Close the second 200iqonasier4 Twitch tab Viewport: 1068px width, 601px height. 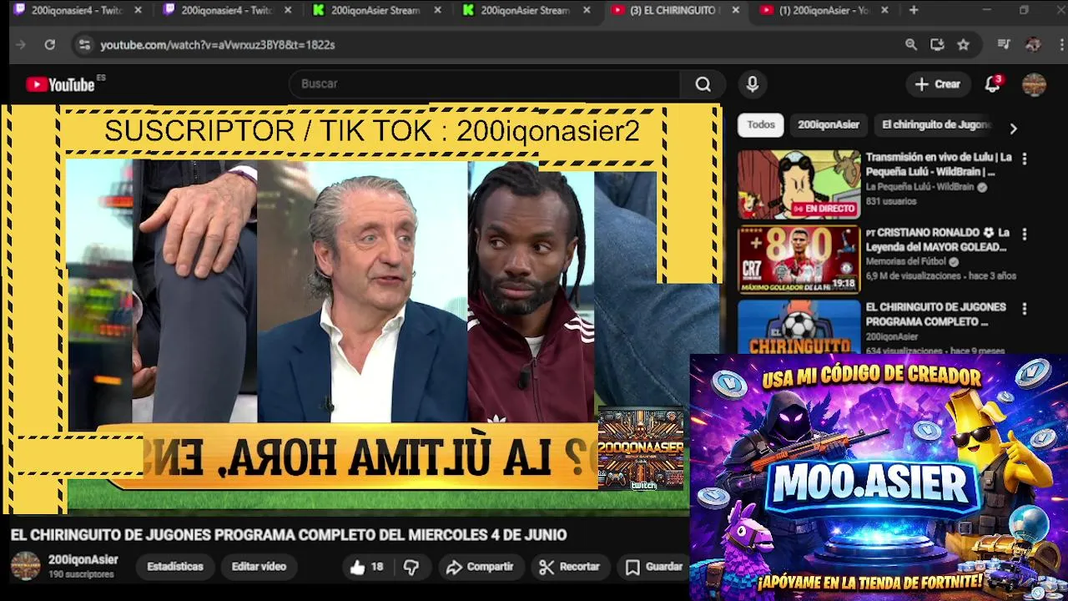pyautogui.click(x=289, y=10)
